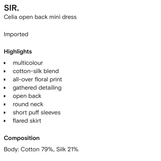Click the open back list item
Screen dimensions: 161x161
tap(27, 96)
